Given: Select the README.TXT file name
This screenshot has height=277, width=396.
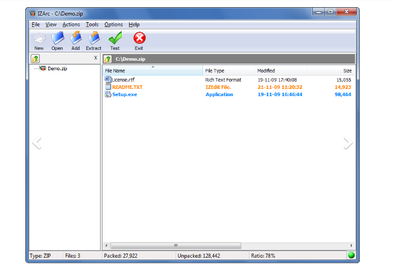Looking at the screenshot, I should pos(127,87).
